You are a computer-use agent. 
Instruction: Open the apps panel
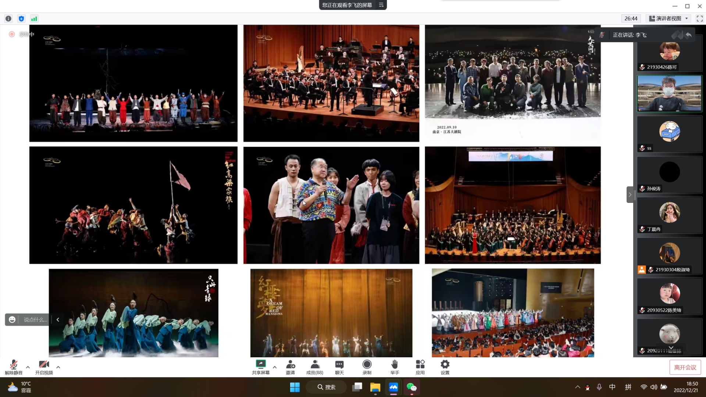click(420, 367)
